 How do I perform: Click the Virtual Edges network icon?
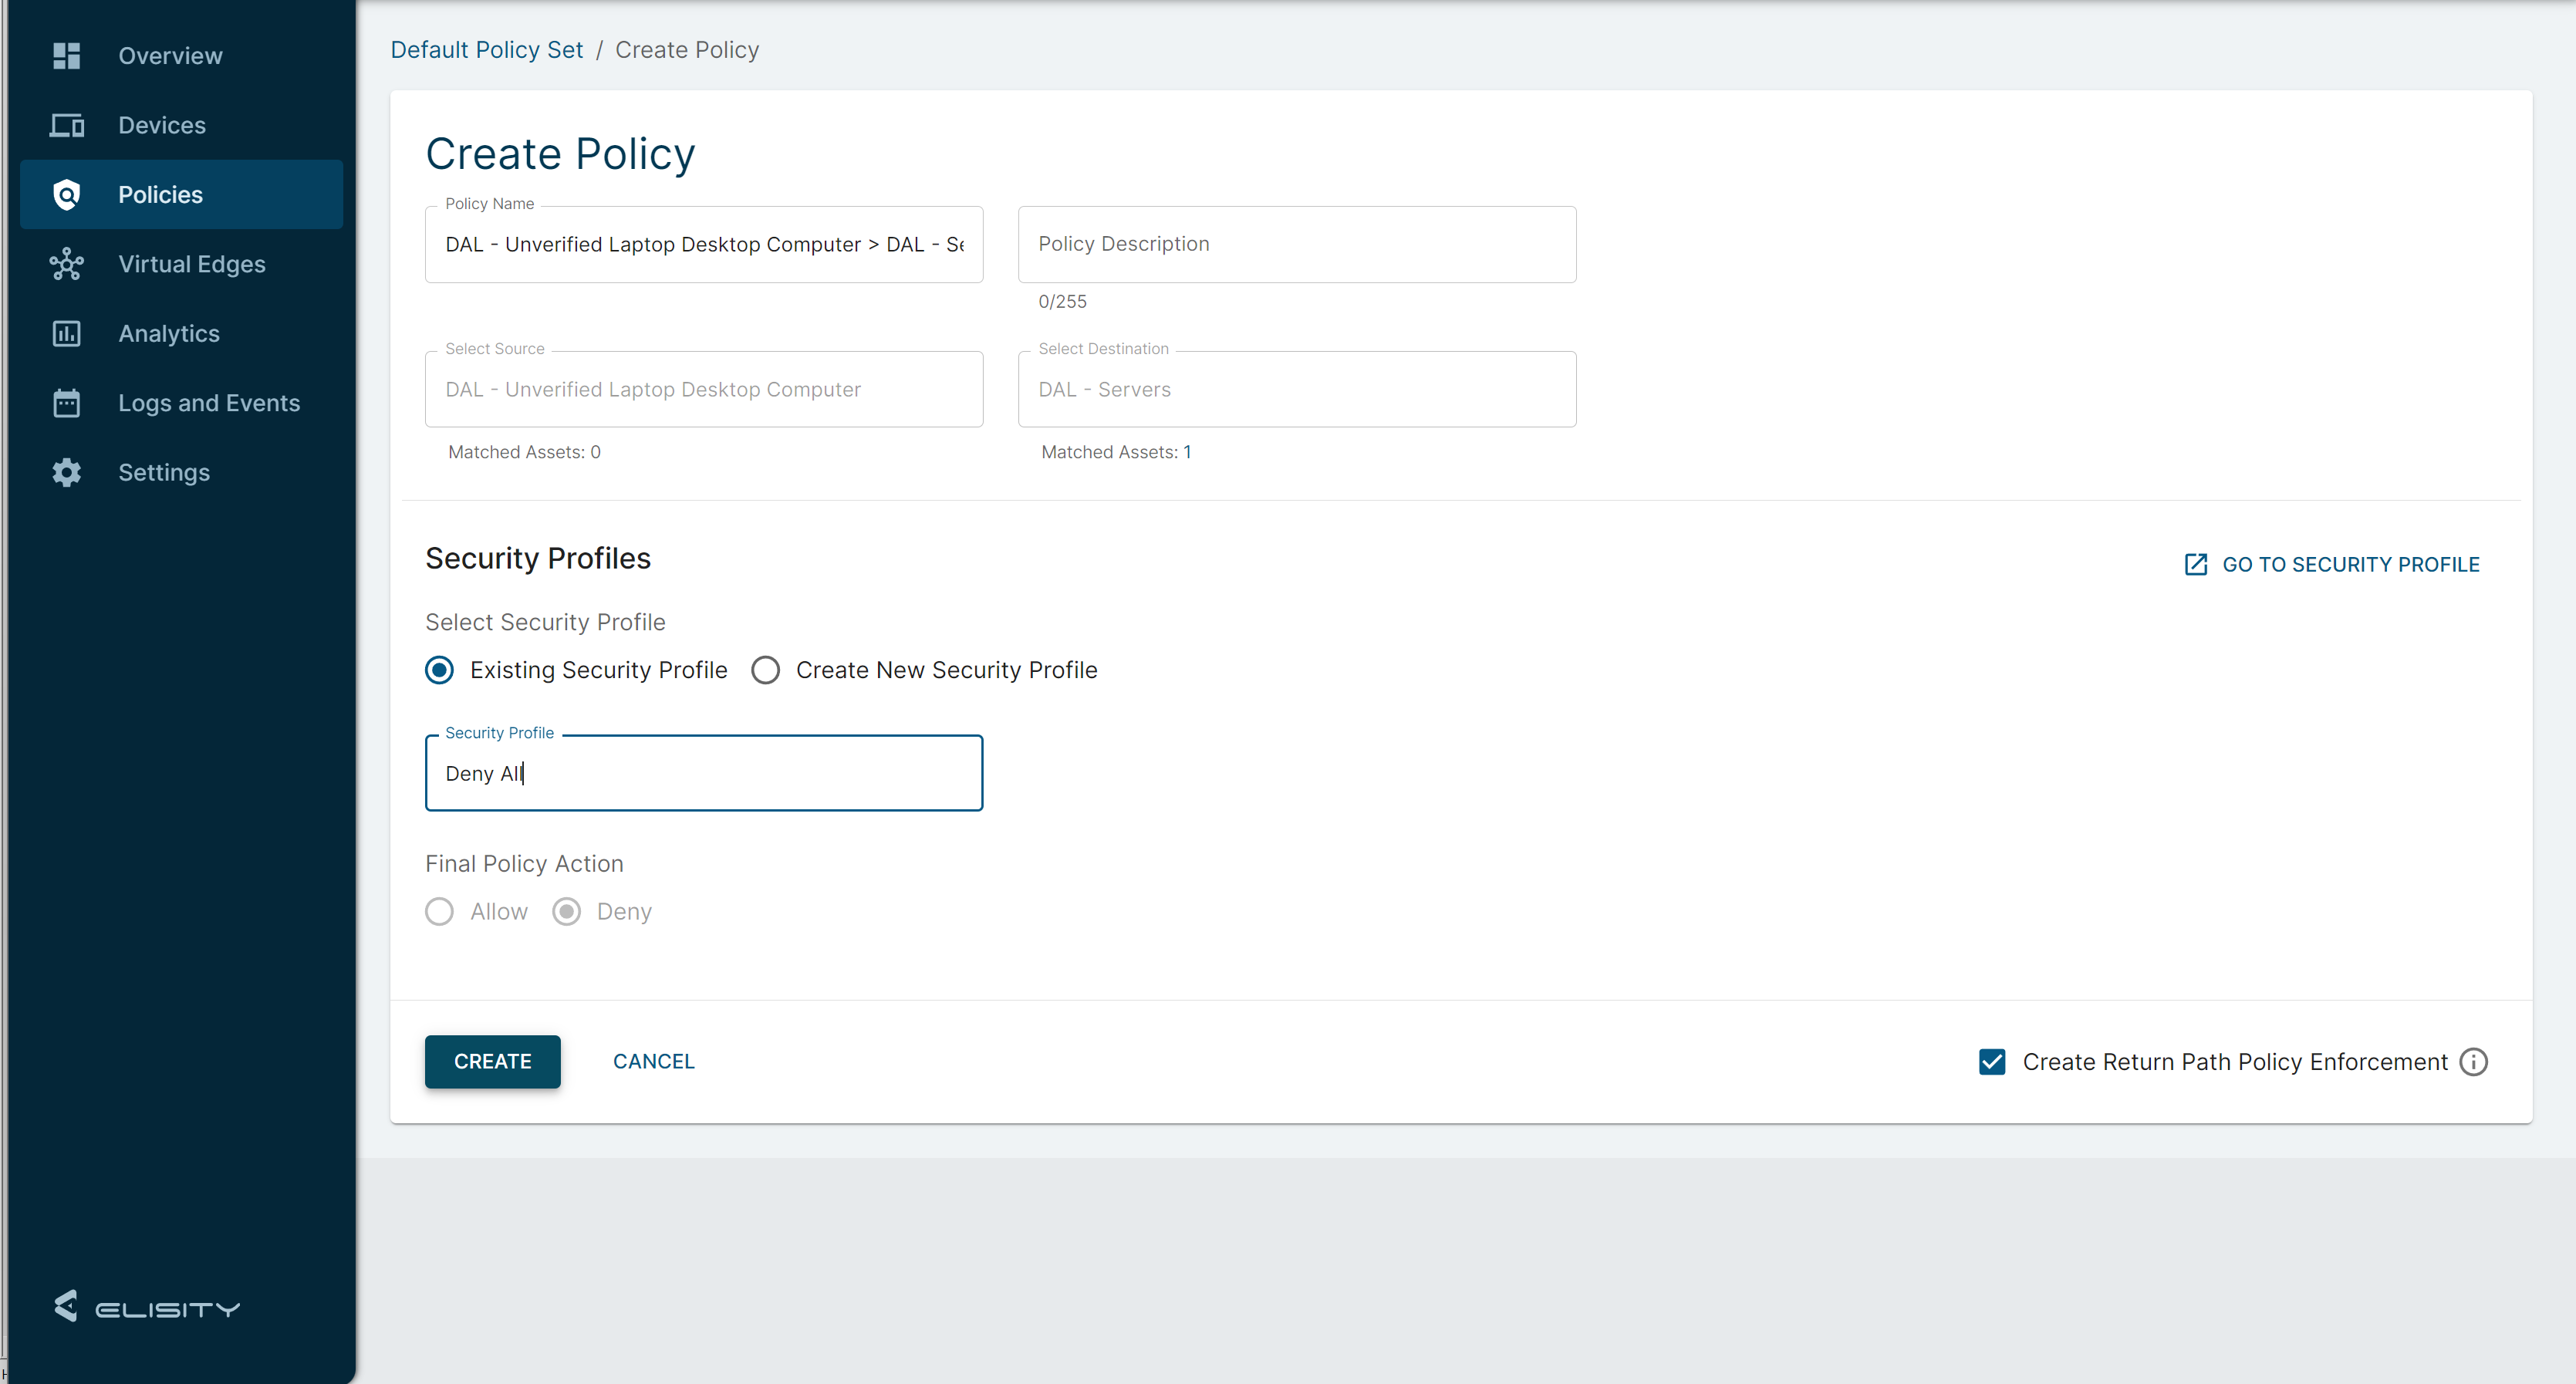point(66,264)
